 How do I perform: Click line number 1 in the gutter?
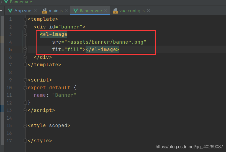click(10, 19)
